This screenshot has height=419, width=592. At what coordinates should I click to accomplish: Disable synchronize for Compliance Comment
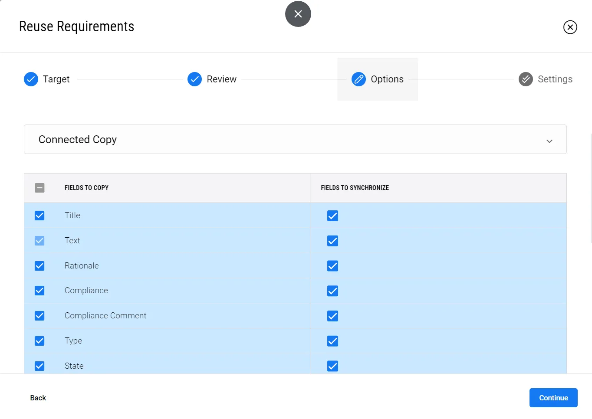(x=332, y=316)
